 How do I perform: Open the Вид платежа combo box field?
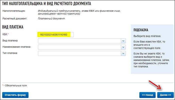pyautogui.click(x=82, y=41)
